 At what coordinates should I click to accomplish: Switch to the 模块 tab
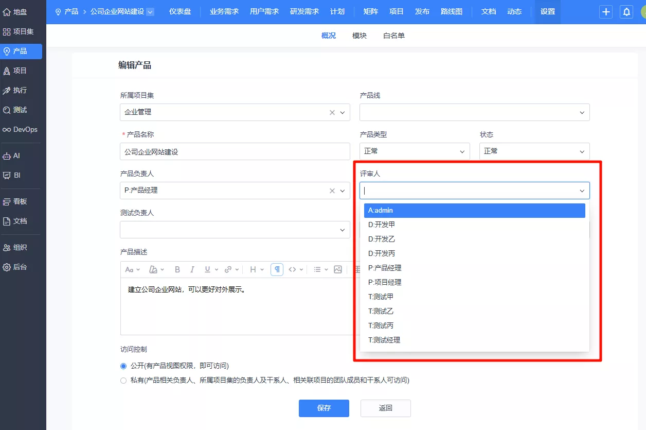point(360,36)
